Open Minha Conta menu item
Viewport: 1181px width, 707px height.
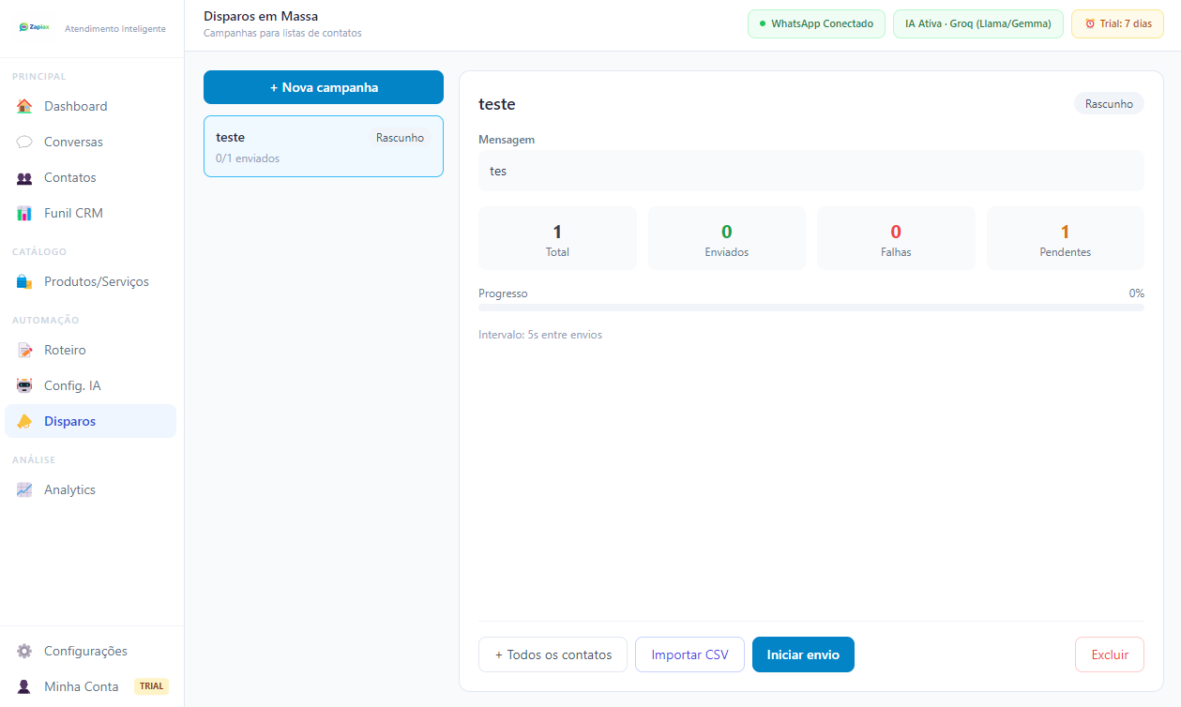81,687
